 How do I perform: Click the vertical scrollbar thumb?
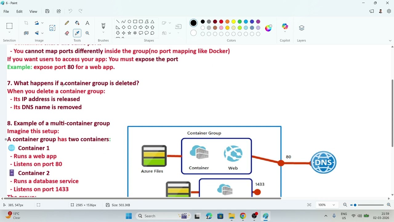392,113
